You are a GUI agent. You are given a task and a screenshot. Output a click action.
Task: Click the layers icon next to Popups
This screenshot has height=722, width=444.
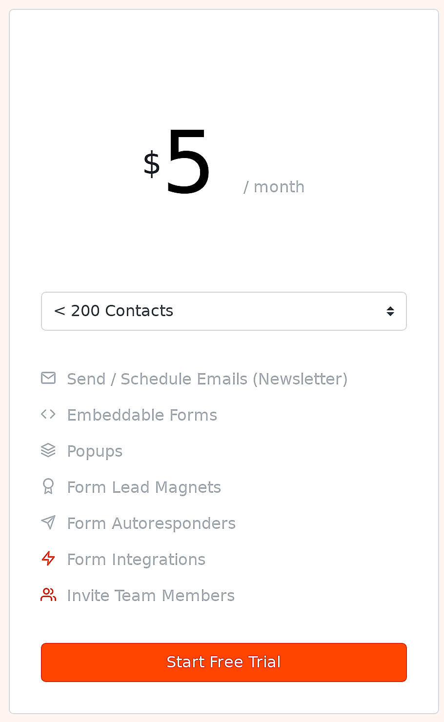(48, 450)
